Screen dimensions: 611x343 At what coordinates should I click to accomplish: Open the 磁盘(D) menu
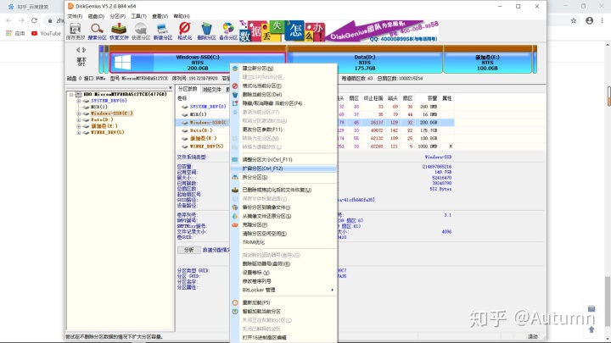click(x=96, y=16)
